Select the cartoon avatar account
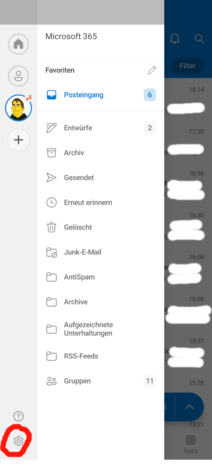Screen dimensions: 212x472 [x=18, y=108]
